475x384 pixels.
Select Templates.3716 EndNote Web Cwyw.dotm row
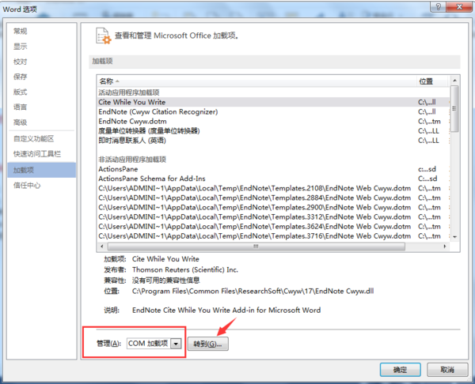pyautogui.click(x=273, y=236)
